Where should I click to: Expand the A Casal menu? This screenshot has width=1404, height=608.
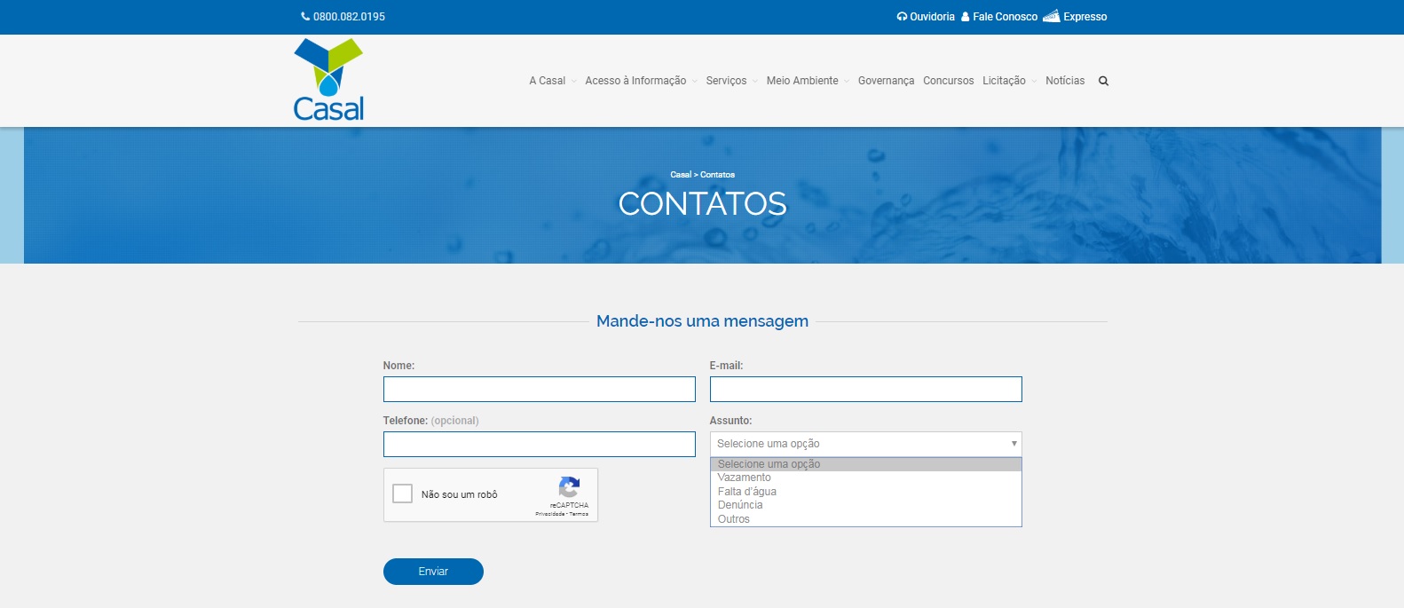point(548,81)
